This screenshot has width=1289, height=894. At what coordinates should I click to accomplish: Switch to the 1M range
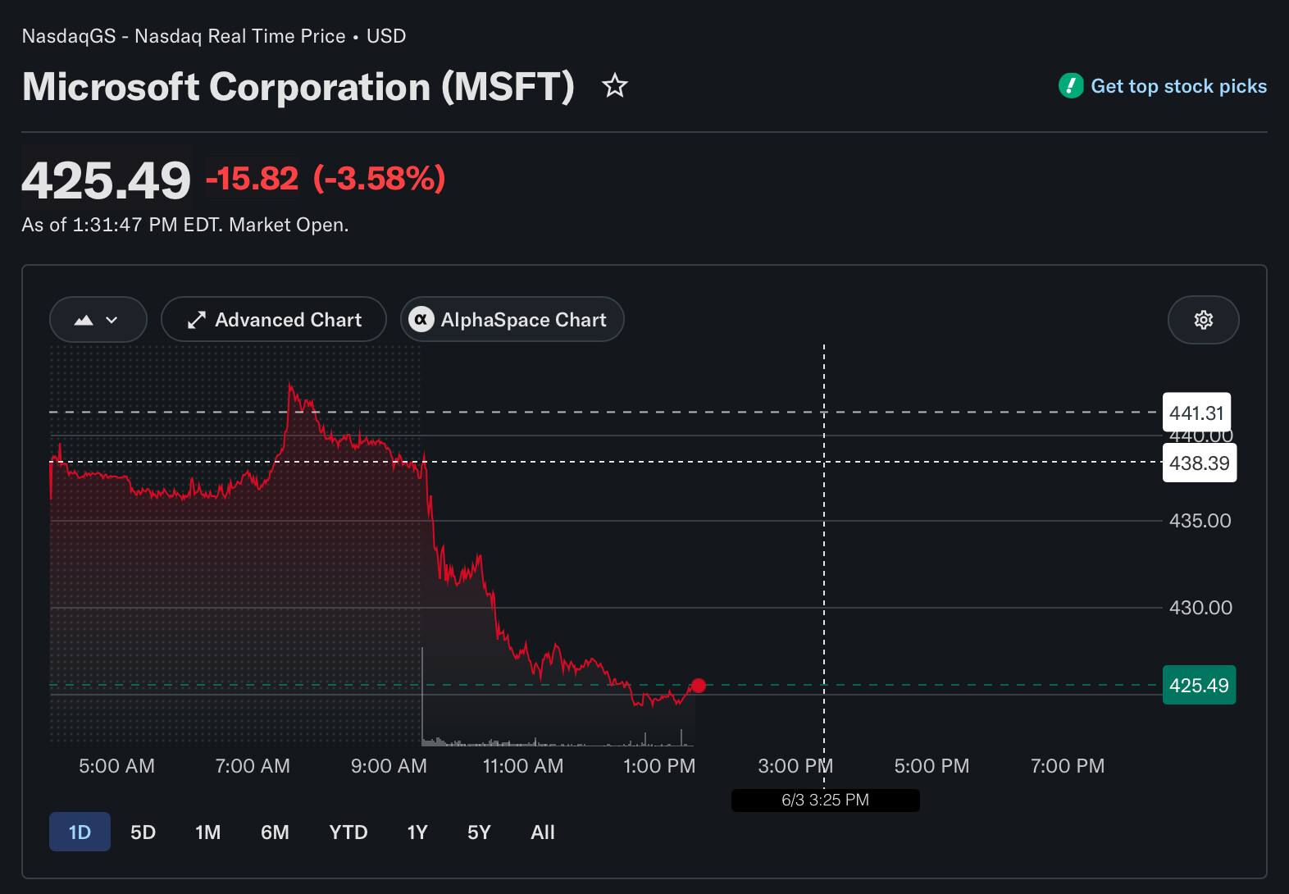pos(207,832)
